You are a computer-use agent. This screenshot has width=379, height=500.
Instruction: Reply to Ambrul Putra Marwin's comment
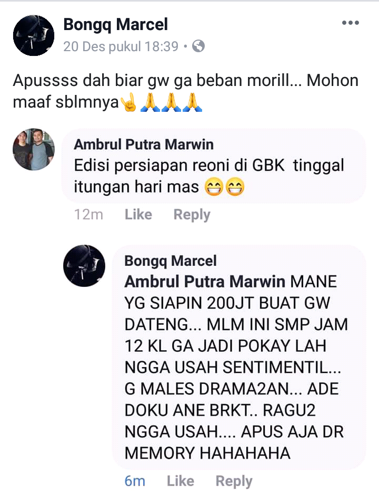[192, 215]
